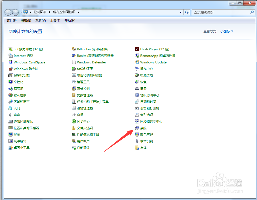Click the Forward navigation button
The width and height of the screenshot is (257, 200).
point(16,12)
